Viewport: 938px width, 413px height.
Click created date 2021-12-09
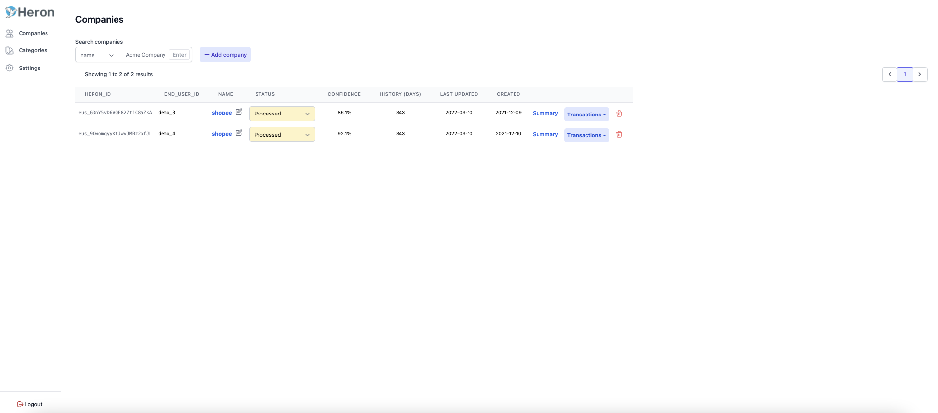point(509,113)
